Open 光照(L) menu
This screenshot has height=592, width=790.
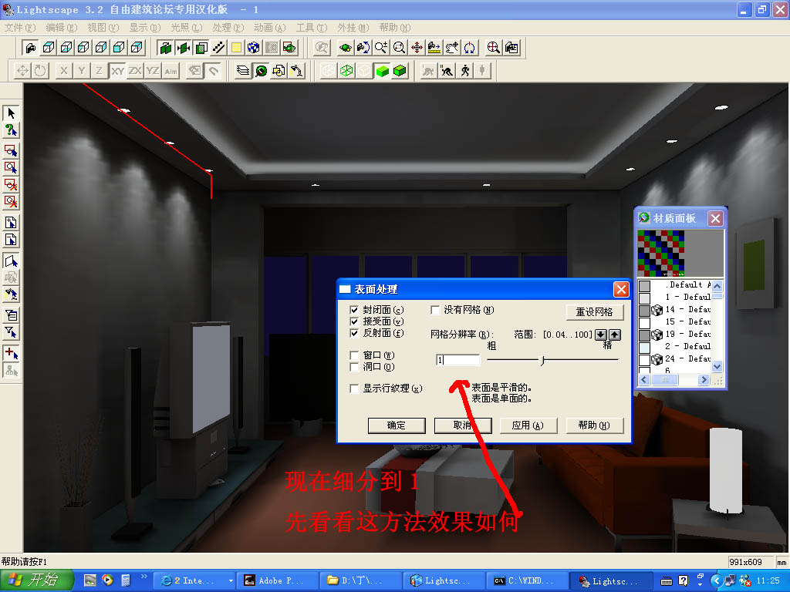(x=186, y=28)
